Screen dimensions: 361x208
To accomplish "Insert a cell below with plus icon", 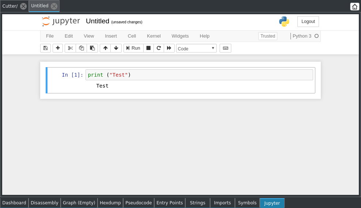I will (58, 48).
